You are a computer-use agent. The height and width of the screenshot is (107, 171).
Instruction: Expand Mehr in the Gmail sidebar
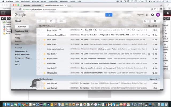(x=17, y=64)
